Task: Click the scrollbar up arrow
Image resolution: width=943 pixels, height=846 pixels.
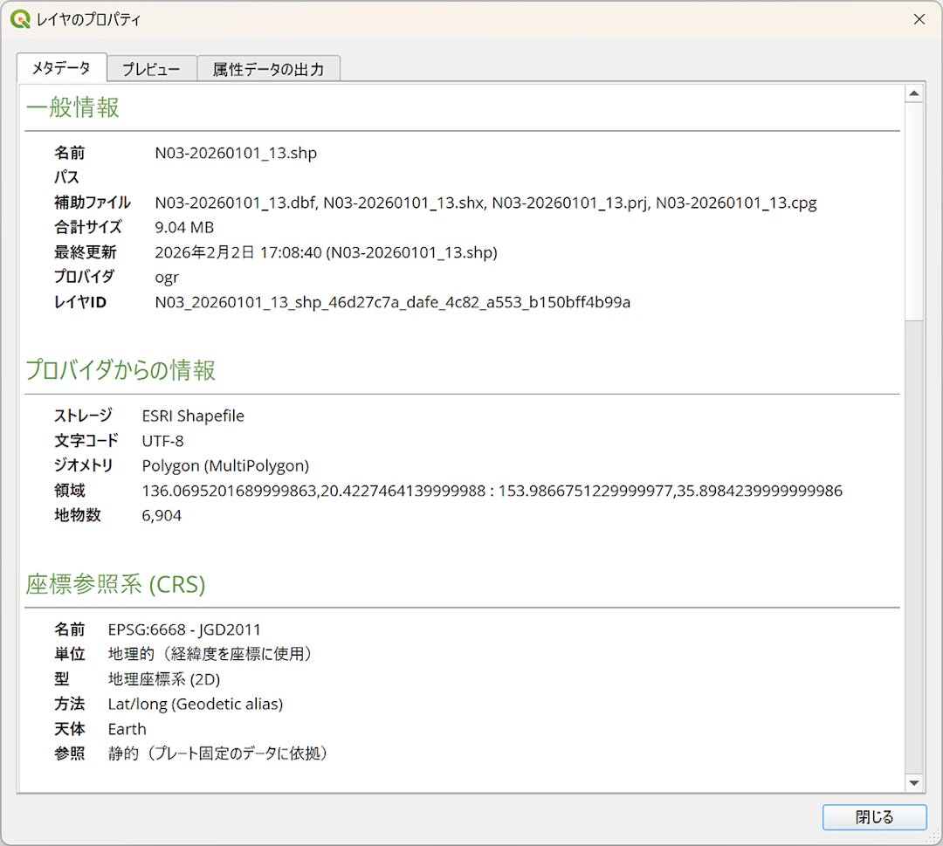Action: tap(914, 93)
